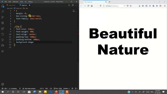
Task: Click the 'background-image:' property on line 13
Action: pyautogui.click(x=25, y=42)
